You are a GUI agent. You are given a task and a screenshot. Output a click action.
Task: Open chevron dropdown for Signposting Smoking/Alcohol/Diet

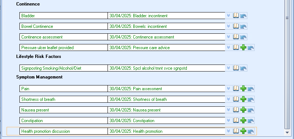click(x=228, y=68)
